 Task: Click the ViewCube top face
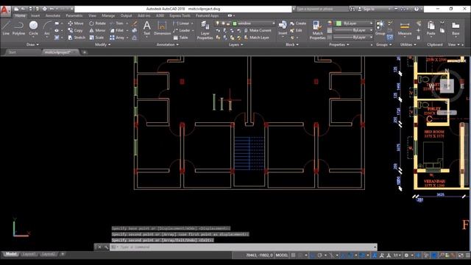(x=447, y=86)
